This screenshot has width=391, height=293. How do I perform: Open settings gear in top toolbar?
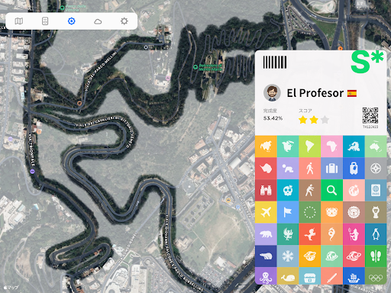124,21
